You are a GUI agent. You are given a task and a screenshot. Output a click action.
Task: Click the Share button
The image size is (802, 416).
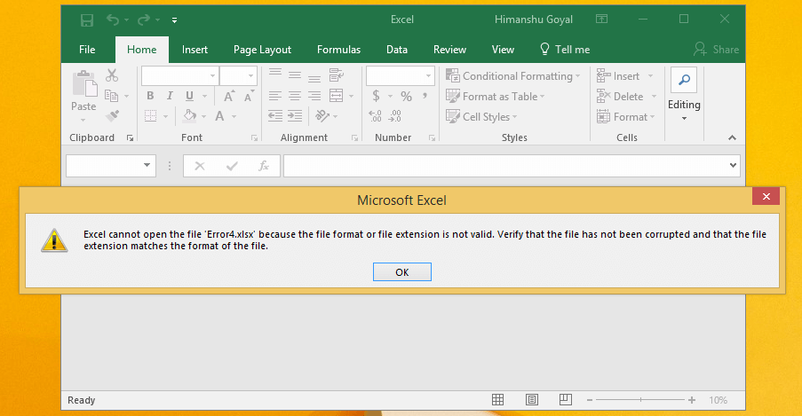[716, 50]
